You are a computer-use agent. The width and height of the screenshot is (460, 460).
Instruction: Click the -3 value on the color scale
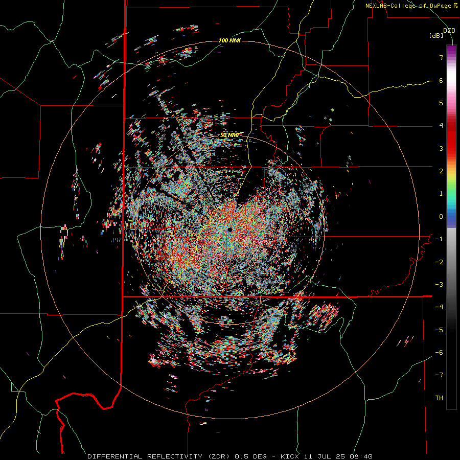point(439,285)
